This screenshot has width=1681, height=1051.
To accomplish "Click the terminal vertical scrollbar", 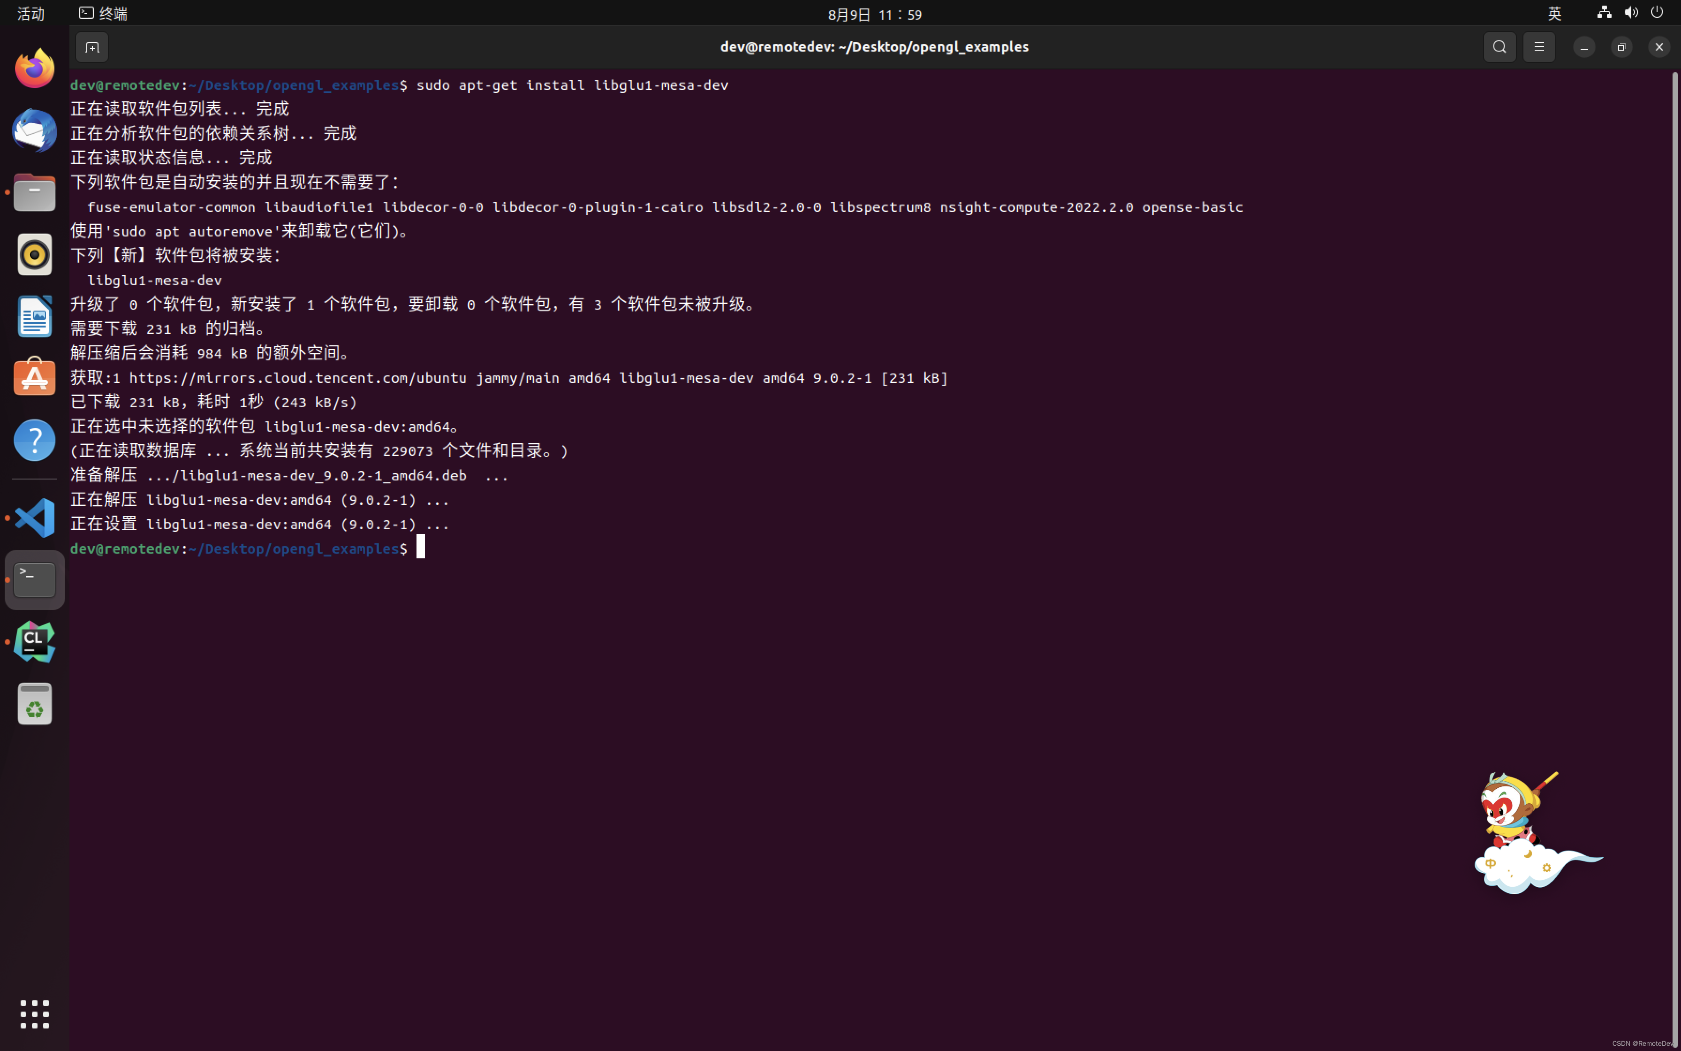I will click(x=1675, y=560).
